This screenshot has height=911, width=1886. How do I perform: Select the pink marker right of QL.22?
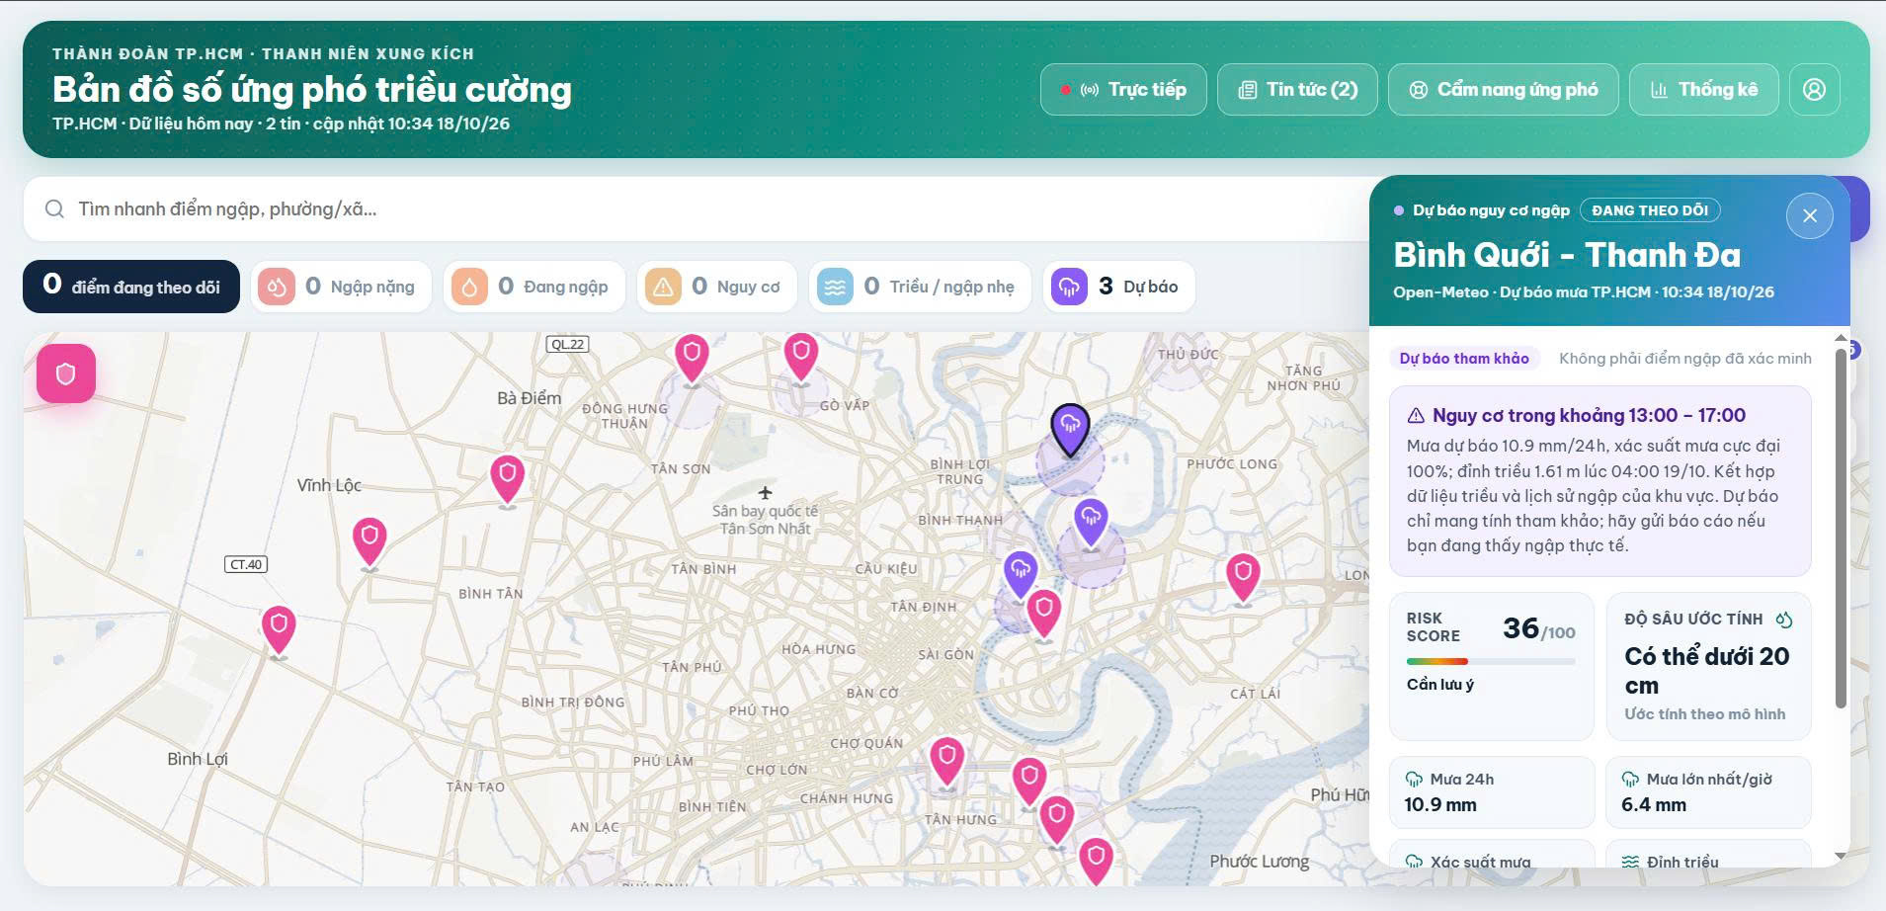click(692, 358)
